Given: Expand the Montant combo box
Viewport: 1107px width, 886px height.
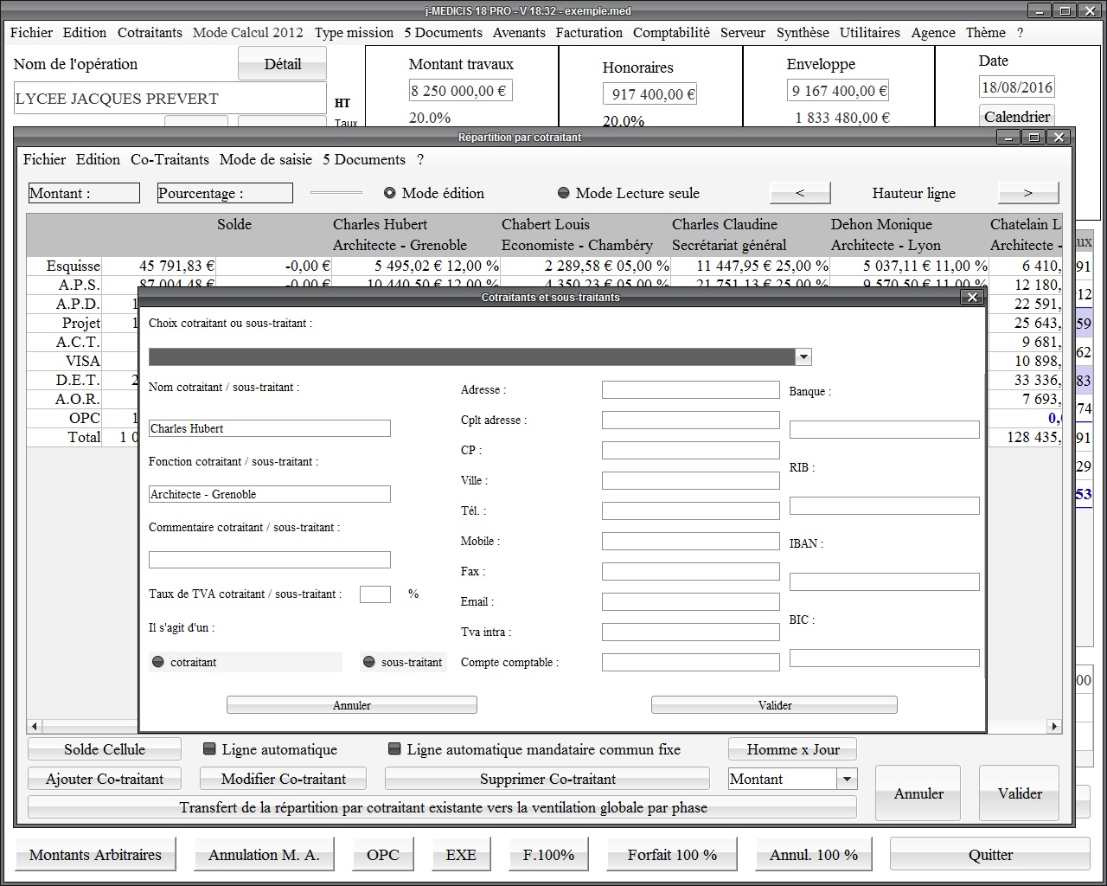Looking at the screenshot, I should point(847,779).
